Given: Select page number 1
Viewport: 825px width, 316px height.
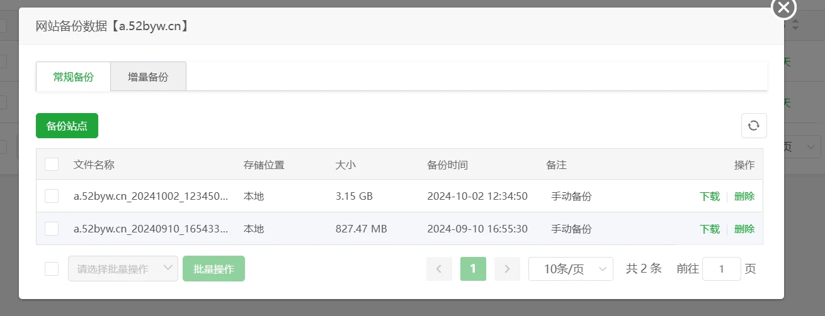Looking at the screenshot, I should point(473,269).
